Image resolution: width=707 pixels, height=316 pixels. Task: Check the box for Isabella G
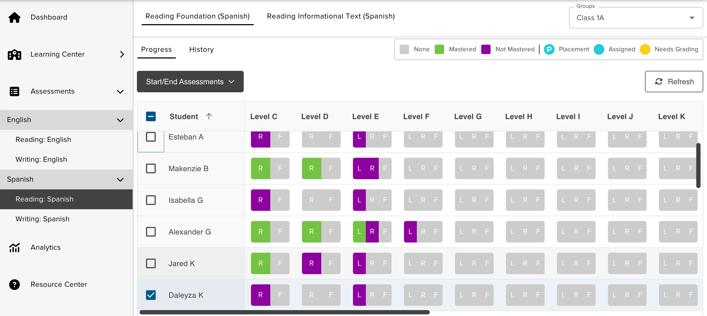tap(151, 200)
